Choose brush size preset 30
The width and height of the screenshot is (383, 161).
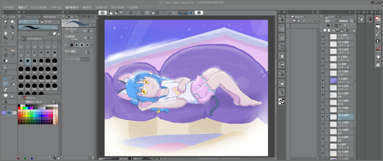click(x=55, y=61)
